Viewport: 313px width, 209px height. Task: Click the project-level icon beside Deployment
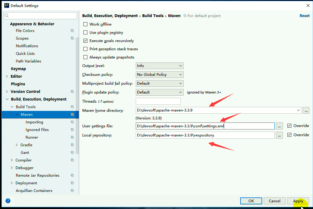coord(72,183)
